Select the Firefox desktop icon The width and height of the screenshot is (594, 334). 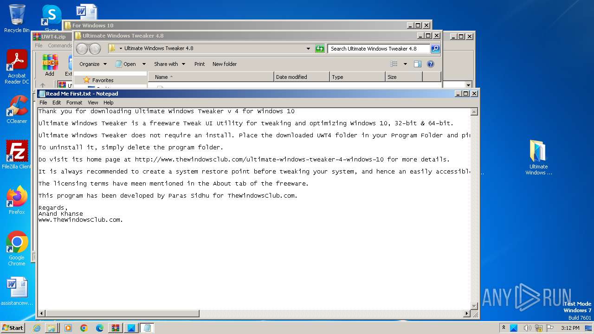pyautogui.click(x=17, y=200)
